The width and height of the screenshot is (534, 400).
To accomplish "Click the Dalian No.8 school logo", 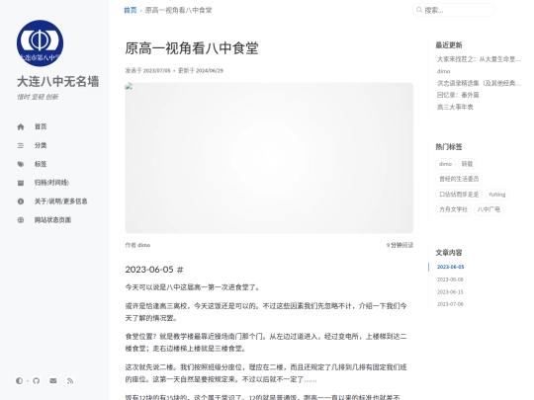I will coord(40,43).
